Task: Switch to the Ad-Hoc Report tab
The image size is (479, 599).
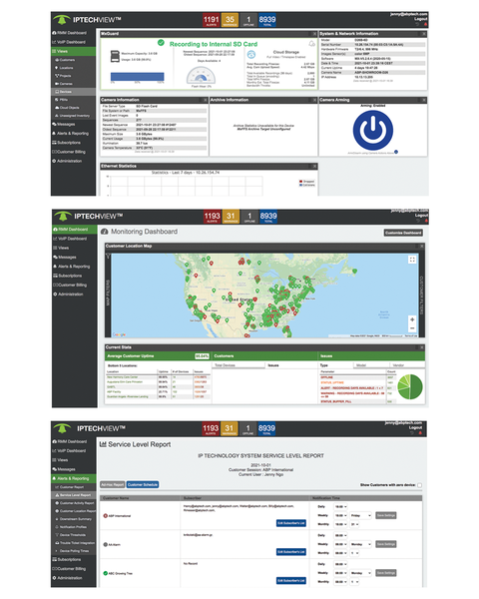Action: point(113,485)
